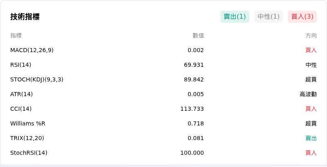Click the RSI value 69.931
The image size is (327, 167).
coord(194,65)
